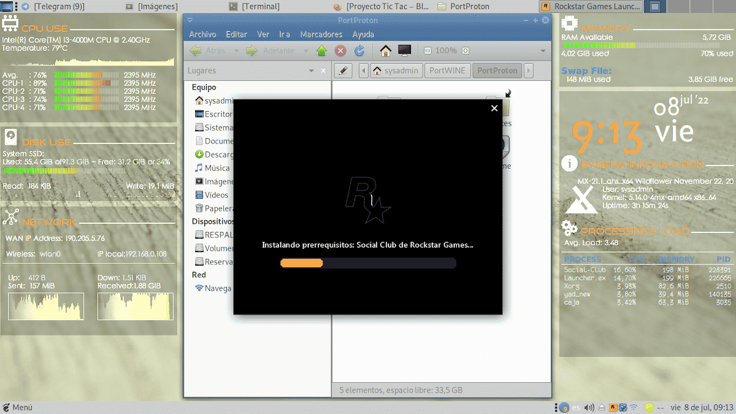736x414 pixels.
Task: Click the PortWINE path button
Action: (447, 71)
